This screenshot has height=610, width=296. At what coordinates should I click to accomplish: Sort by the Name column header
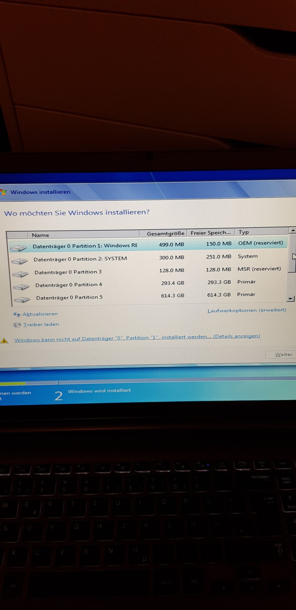[x=83, y=235]
